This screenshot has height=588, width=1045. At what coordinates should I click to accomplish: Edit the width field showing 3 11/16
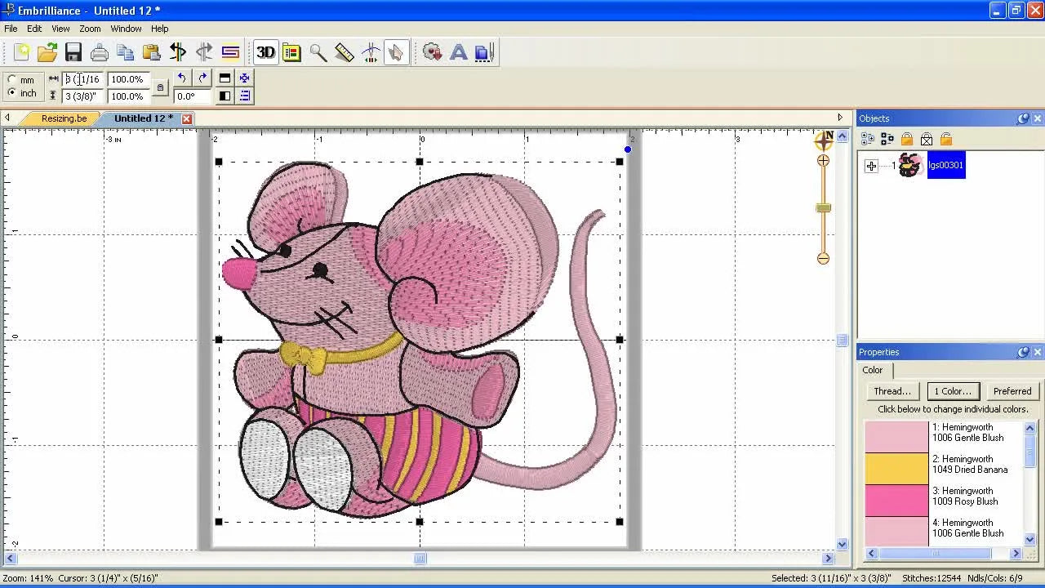(x=83, y=79)
